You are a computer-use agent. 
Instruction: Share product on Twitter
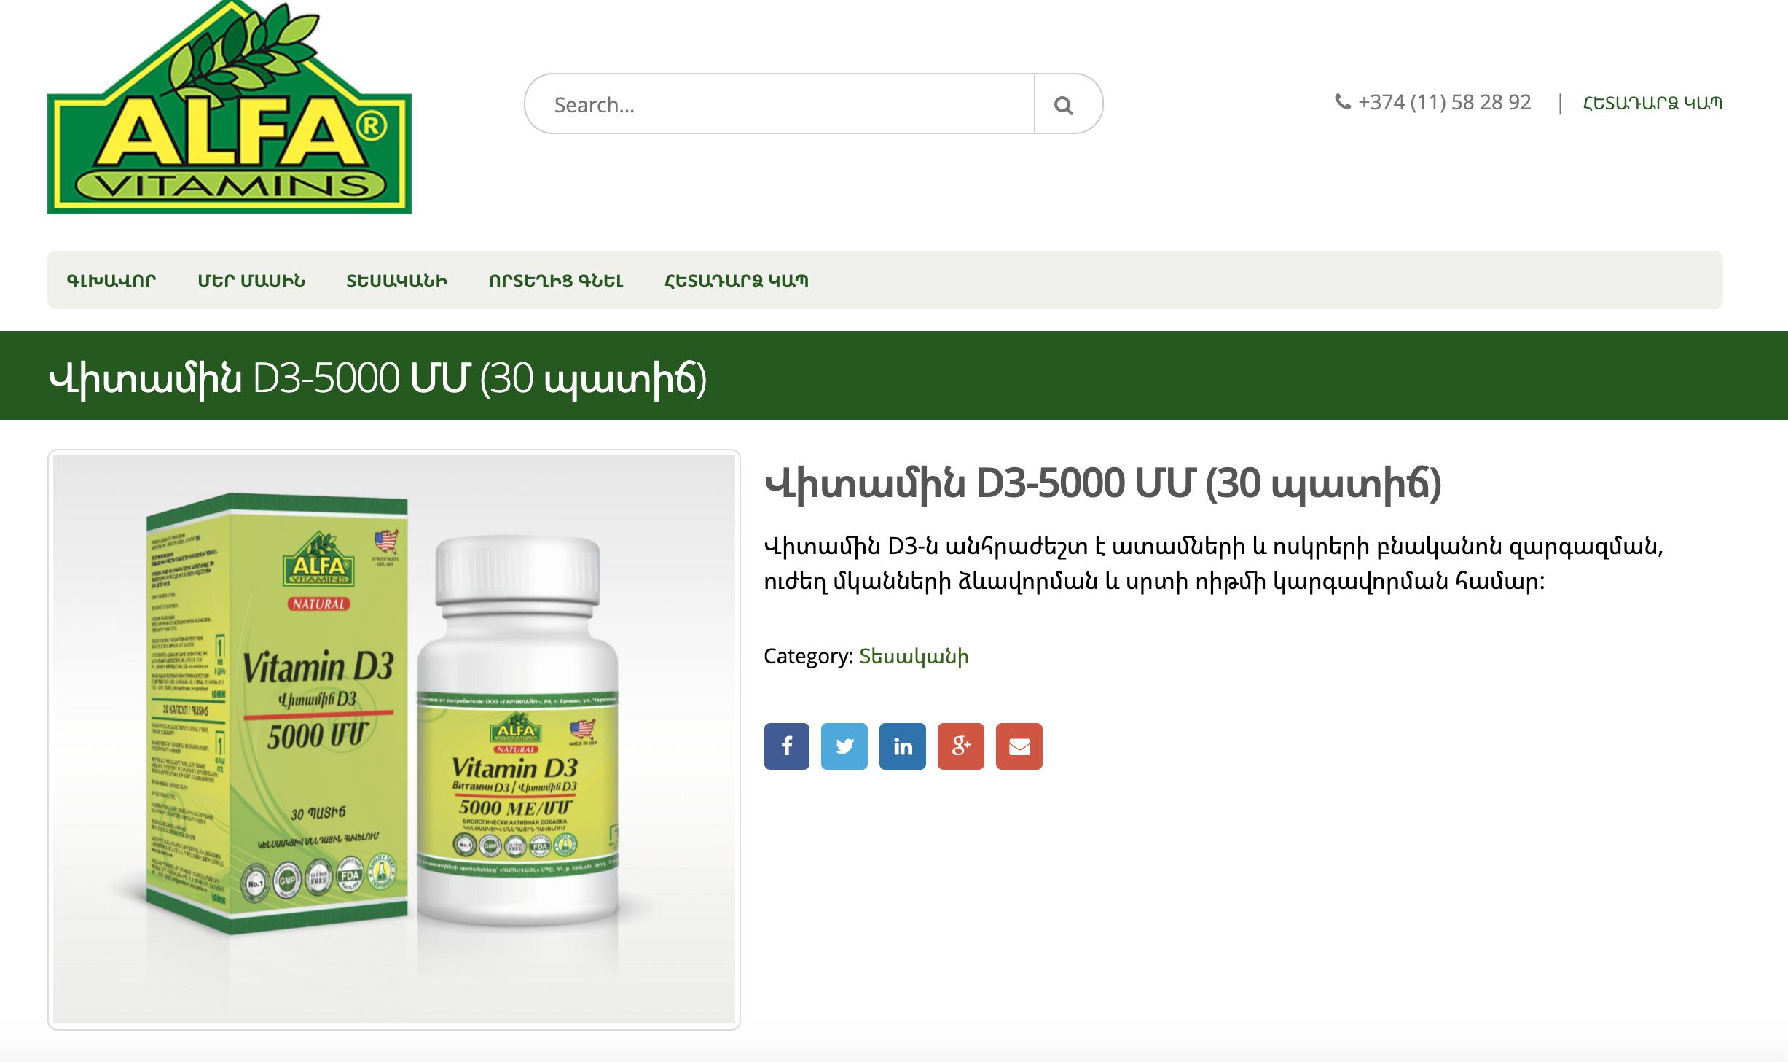(x=844, y=746)
